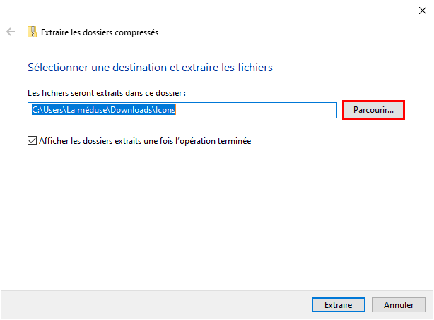Cancel with the Annuler button

tap(398, 304)
